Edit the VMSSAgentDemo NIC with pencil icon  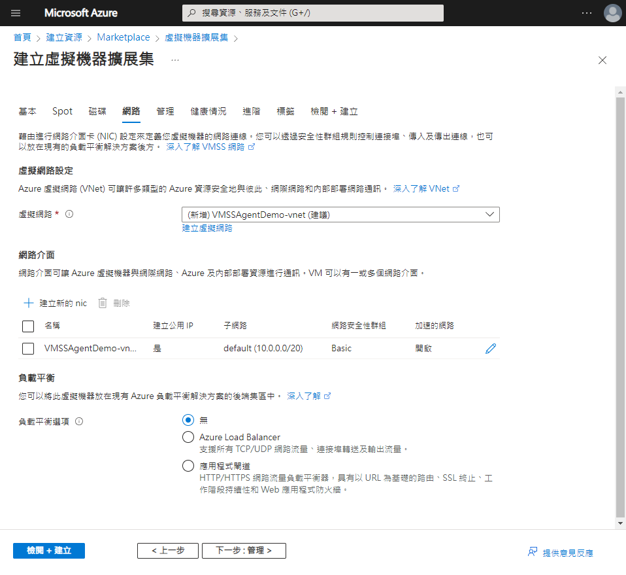(491, 349)
